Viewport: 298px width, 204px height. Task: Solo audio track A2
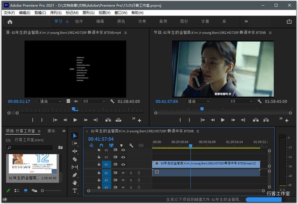coord(131,180)
